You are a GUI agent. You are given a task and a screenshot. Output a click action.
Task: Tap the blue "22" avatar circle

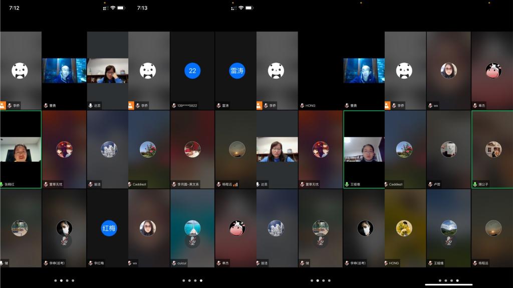coord(192,71)
